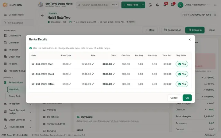
Task: Click the SunTatva Demo Hotel logo icon
Action: coord(41,5)
